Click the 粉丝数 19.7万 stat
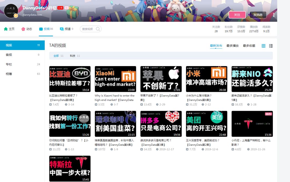The image size is (290, 182). click(229, 29)
